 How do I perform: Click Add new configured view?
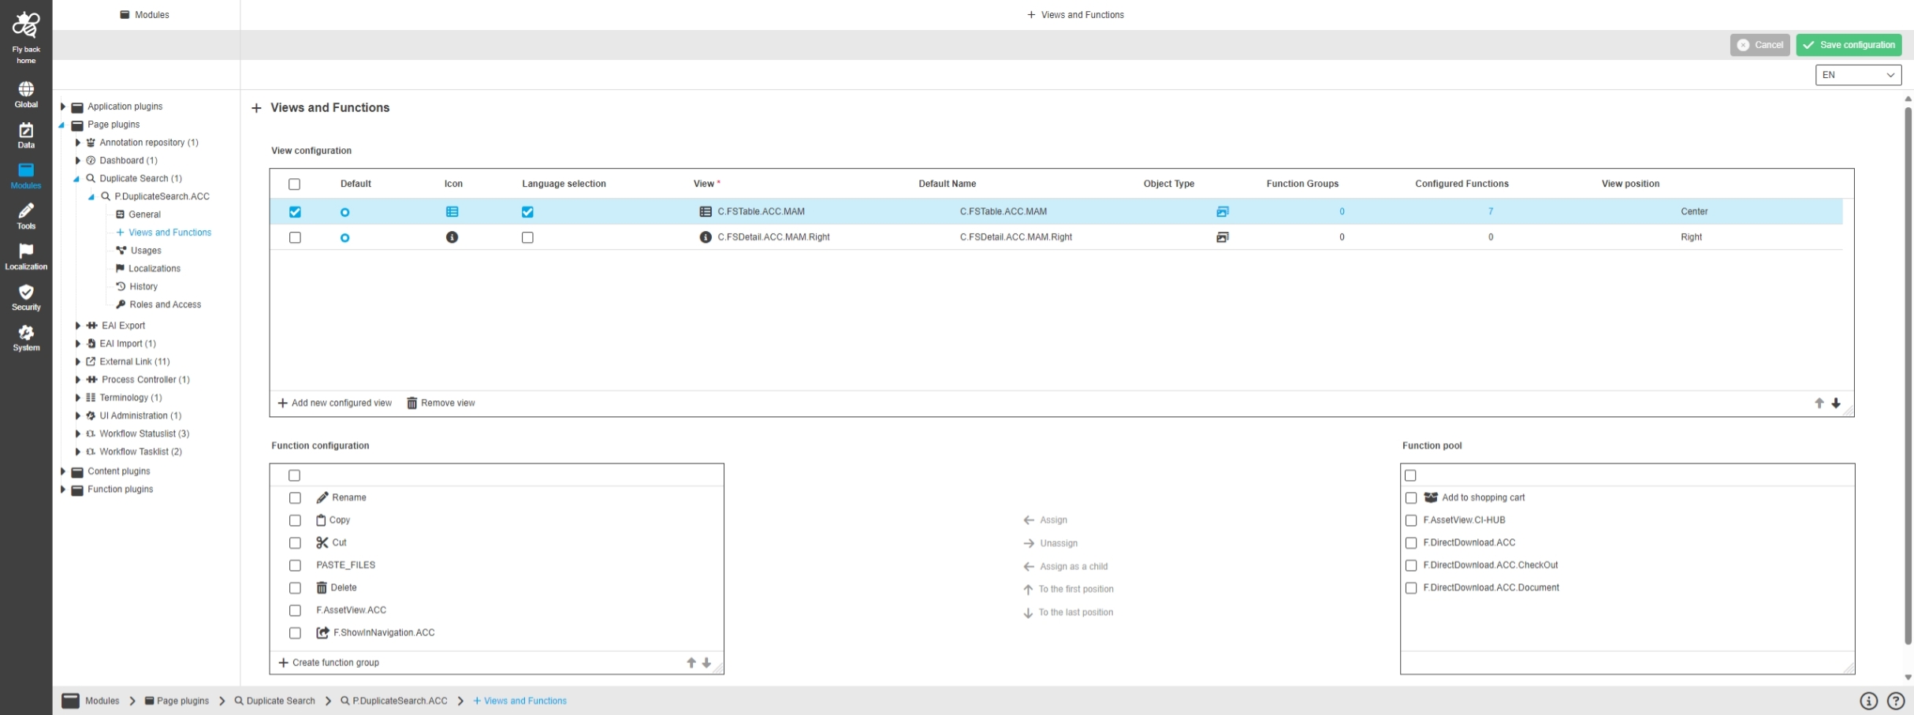click(x=335, y=403)
